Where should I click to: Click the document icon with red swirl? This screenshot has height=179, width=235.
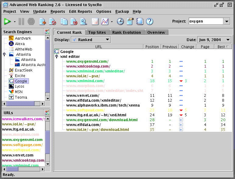pyautogui.click(x=74, y=22)
